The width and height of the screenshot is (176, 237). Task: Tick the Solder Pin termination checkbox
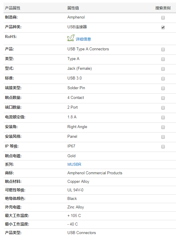[163, 88]
